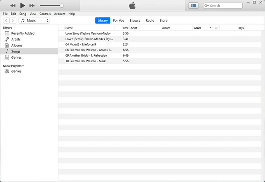Go forward with the right arrow button
Viewport: 265px width, 182px height.
(x=13, y=21)
